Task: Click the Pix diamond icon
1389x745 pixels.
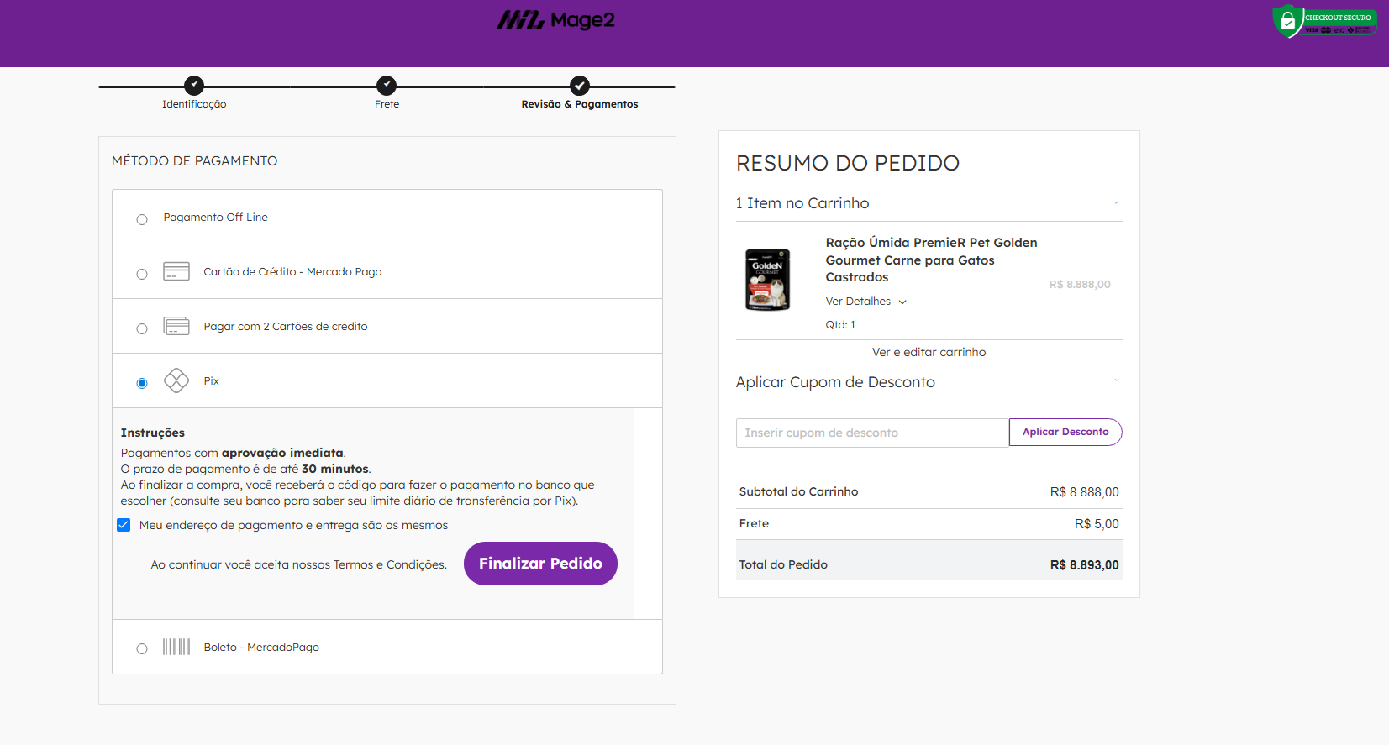Action: pyautogui.click(x=176, y=380)
